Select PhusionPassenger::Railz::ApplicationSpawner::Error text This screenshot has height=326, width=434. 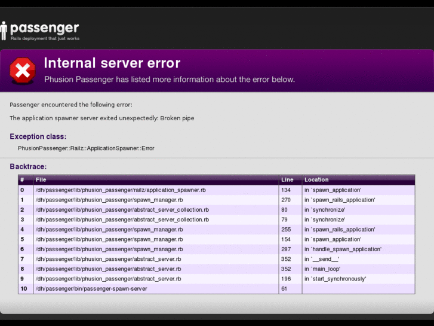coord(86,148)
